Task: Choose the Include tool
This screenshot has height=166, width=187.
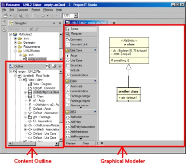Action: click(81, 70)
